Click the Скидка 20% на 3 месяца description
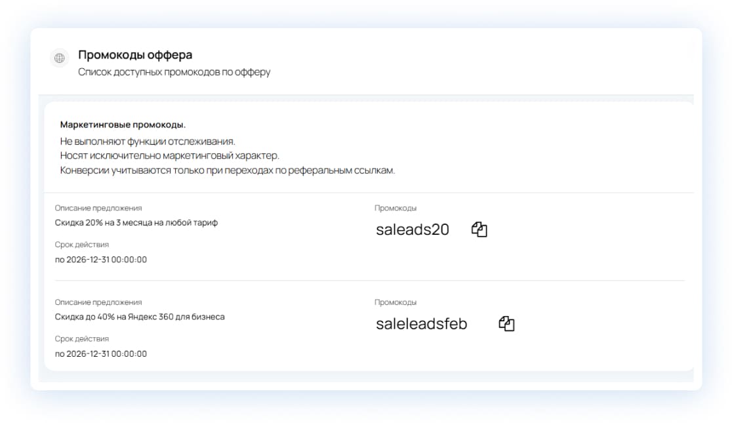Image resolution: width=732 pixels, height=423 pixels. tap(136, 222)
